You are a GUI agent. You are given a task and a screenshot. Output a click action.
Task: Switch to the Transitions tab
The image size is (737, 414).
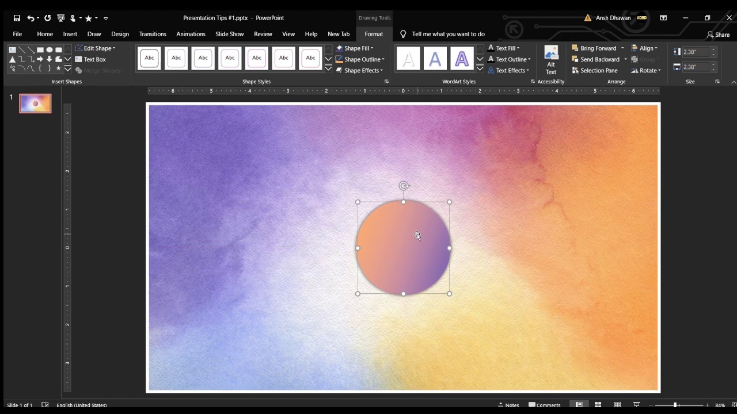153,34
